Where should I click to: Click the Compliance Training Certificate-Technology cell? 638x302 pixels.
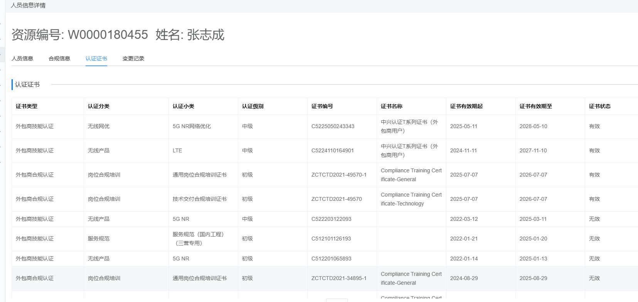click(x=411, y=199)
